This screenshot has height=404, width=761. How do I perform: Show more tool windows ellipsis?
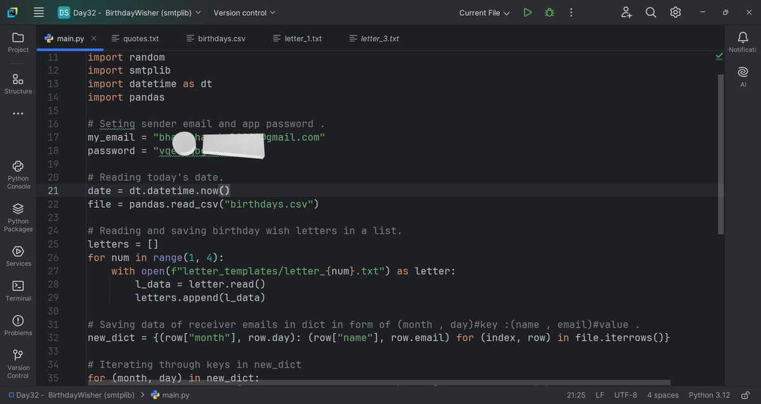pos(18,113)
